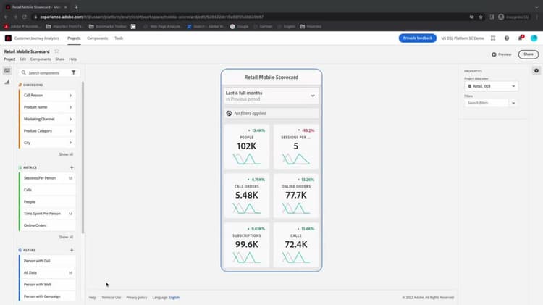Click the Share button at top right
The height and width of the screenshot is (305, 543).
tap(529, 54)
